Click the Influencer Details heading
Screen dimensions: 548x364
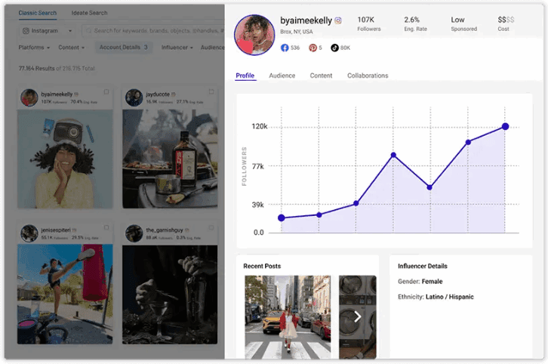(422, 266)
